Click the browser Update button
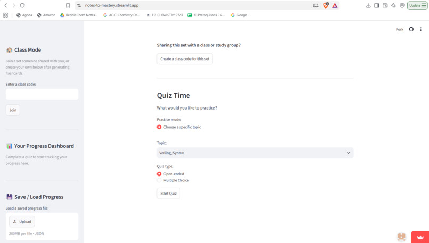 click(417, 5)
